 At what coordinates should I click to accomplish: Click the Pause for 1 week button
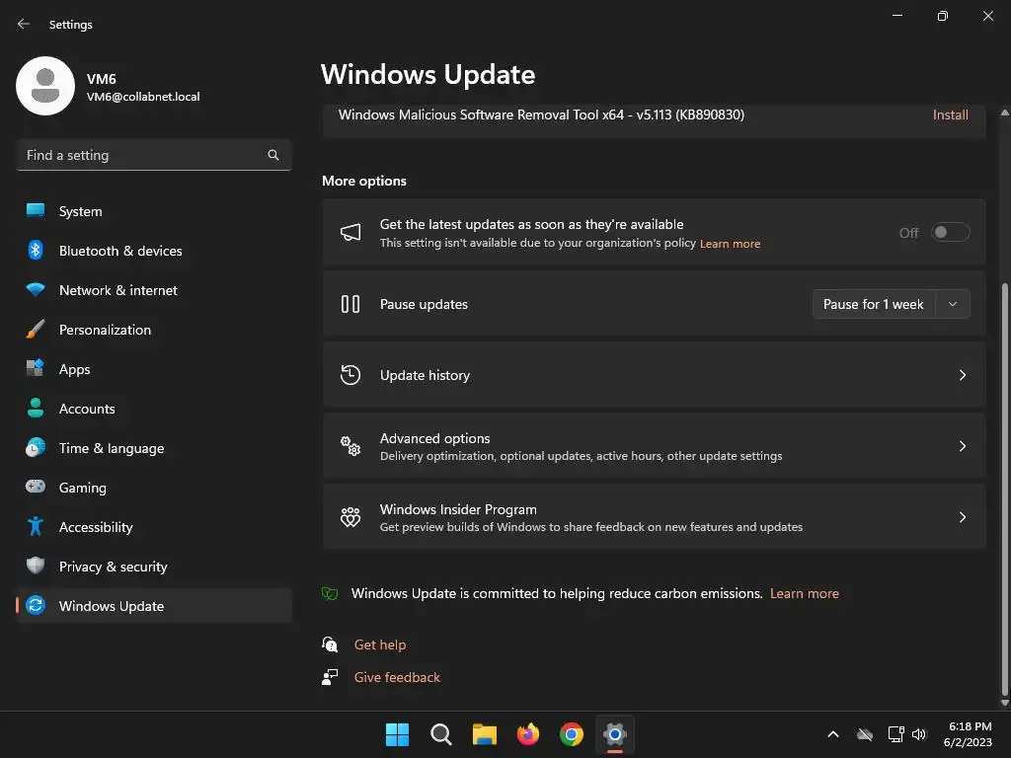tap(874, 304)
